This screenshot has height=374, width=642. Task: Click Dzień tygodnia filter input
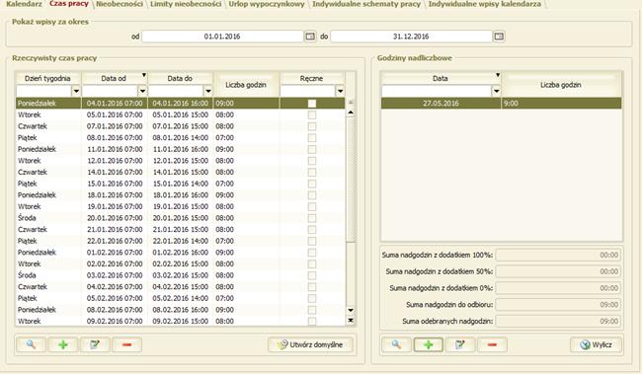[43, 91]
